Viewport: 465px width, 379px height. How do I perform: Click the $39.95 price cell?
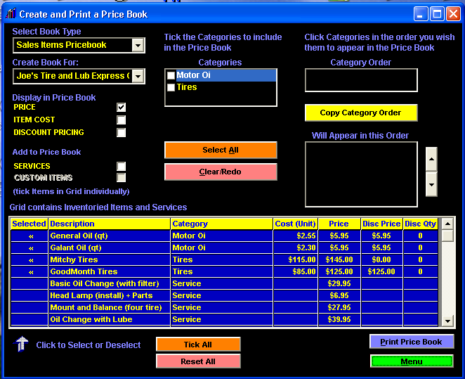pos(339,319)
